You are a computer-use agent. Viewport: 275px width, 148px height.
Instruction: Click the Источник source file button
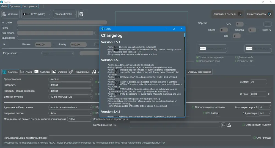[x=10, y=14]
